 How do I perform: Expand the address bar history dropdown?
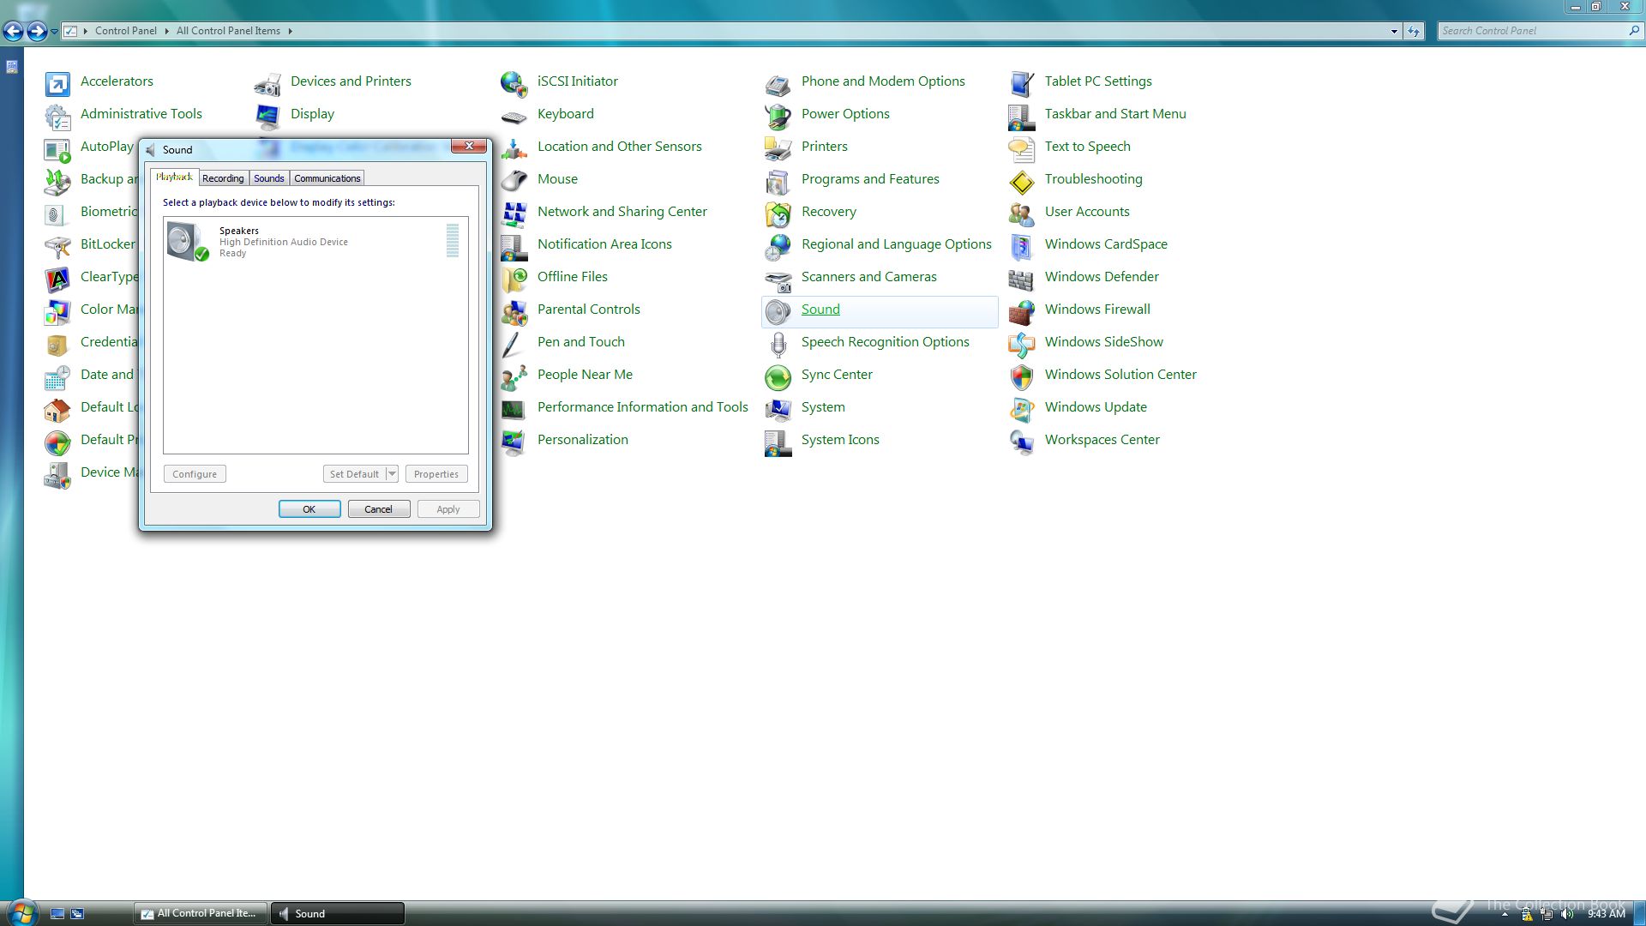[x=1394, y=31]
